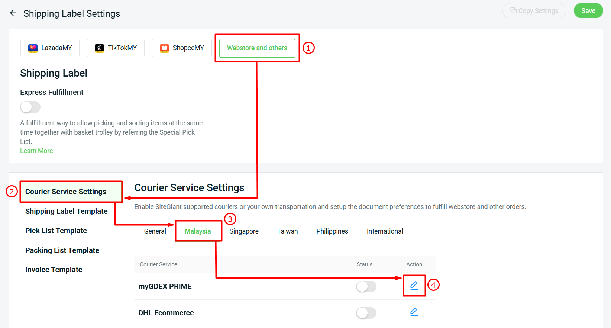Image resolution: width=611 pixels, height=328 pixels.
Task: Click the Save button
Action: pos(588,10)
